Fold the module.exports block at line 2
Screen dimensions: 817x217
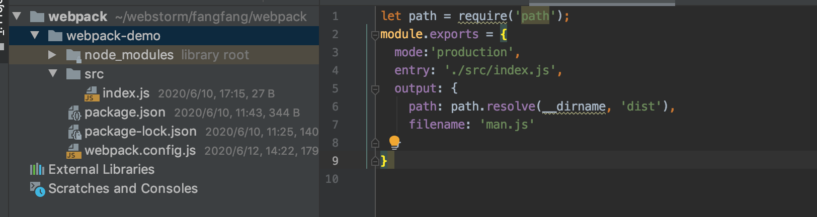pyautogui.click(x=375, y=35)
